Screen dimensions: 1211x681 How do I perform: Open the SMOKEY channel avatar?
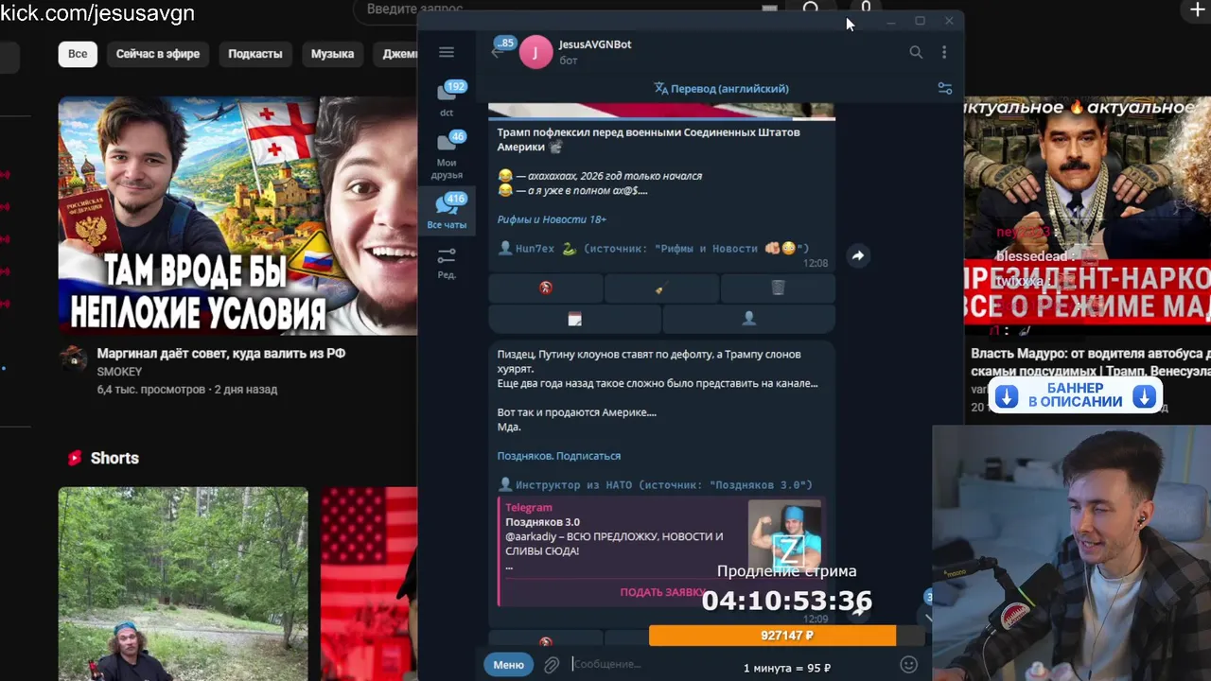tap(73, 358)
